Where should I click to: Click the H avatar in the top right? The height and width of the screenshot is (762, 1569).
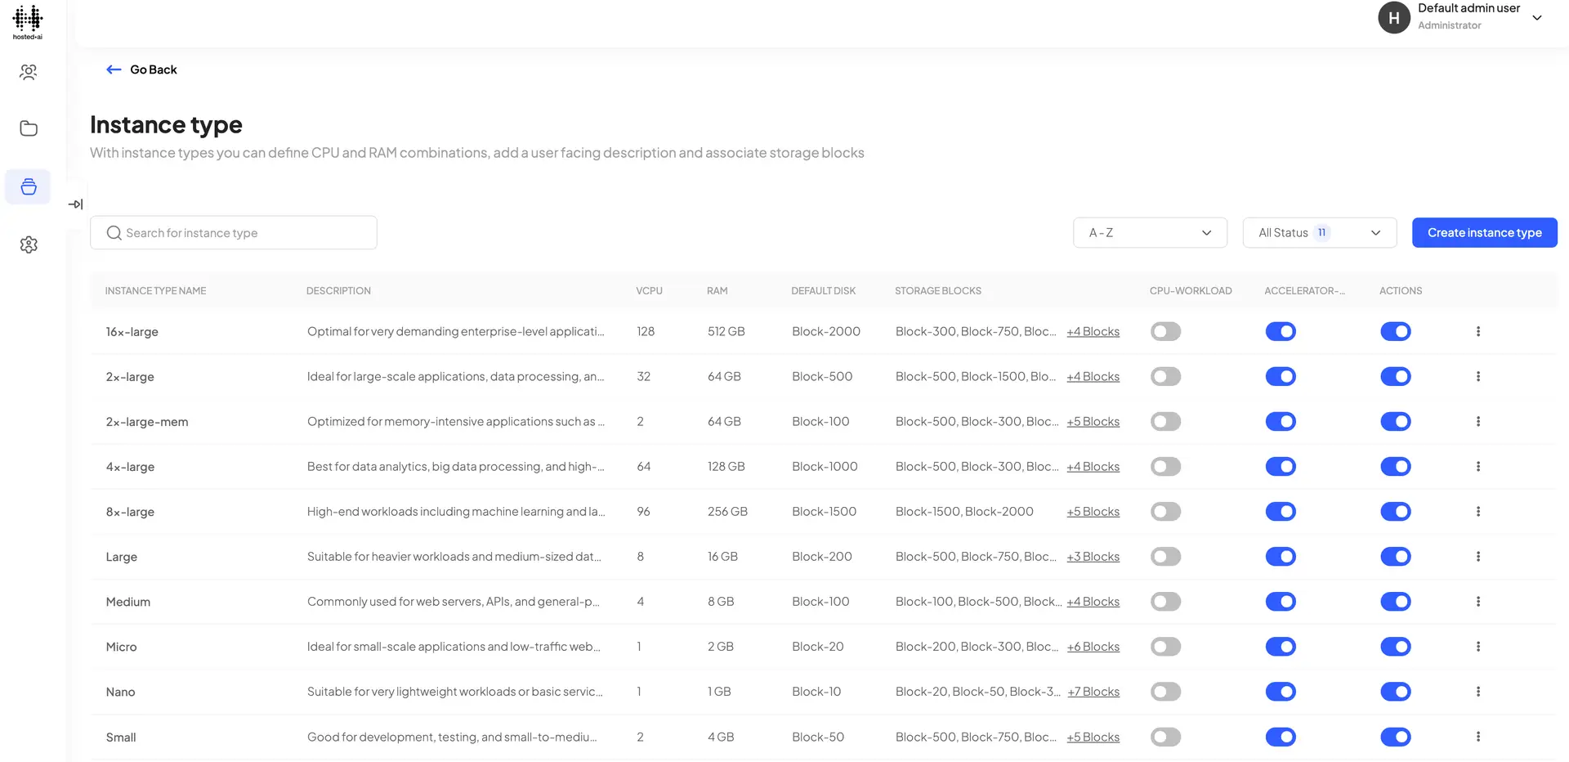1394,17
